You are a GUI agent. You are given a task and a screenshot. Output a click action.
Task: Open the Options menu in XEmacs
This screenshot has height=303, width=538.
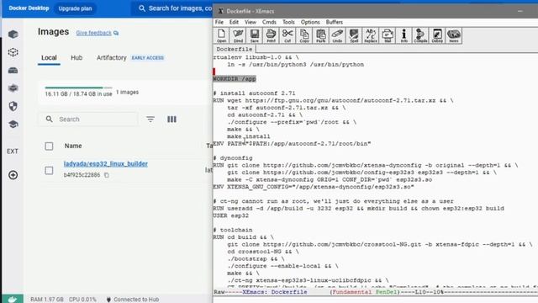[x=310, y=22]
